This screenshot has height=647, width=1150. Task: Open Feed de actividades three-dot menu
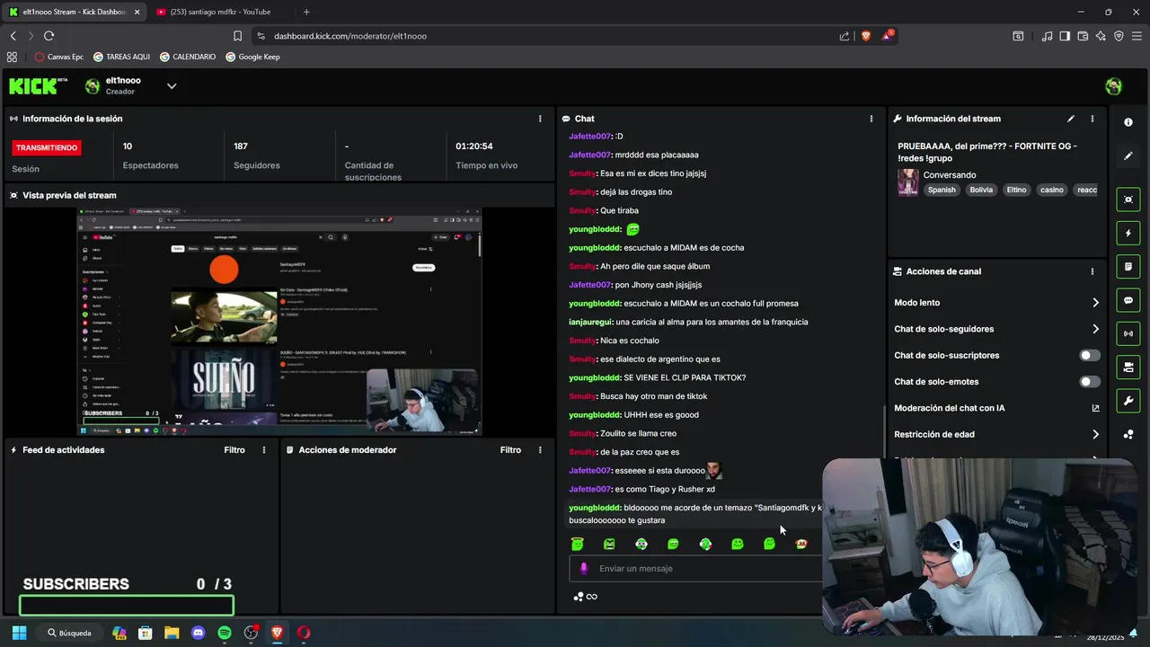point(263,450)
